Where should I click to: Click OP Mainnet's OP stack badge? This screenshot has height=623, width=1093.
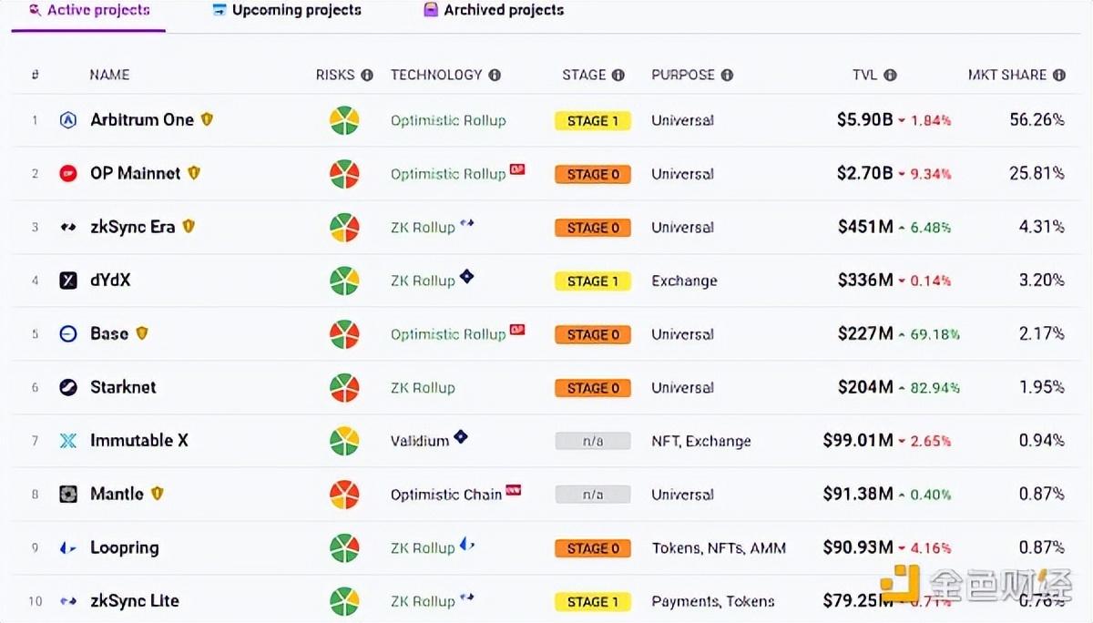(517, 169)
